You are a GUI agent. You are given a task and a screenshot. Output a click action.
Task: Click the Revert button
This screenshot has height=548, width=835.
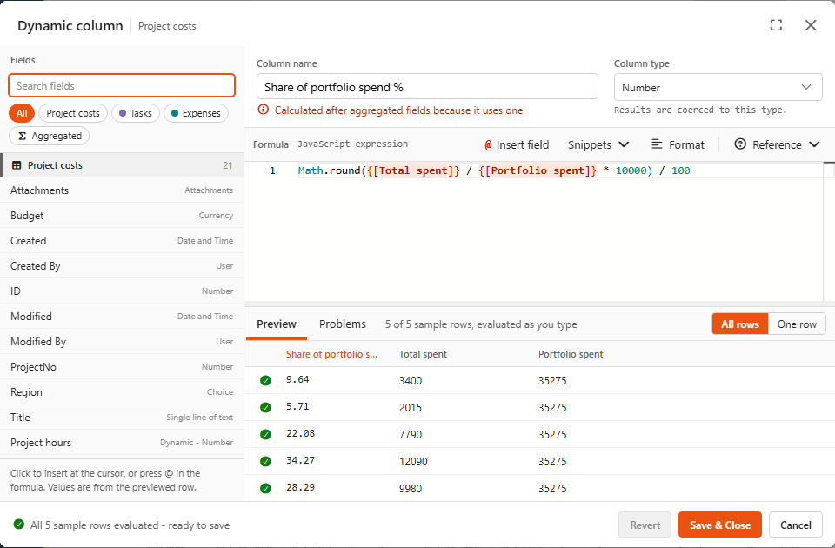click(x=645, y=525)
